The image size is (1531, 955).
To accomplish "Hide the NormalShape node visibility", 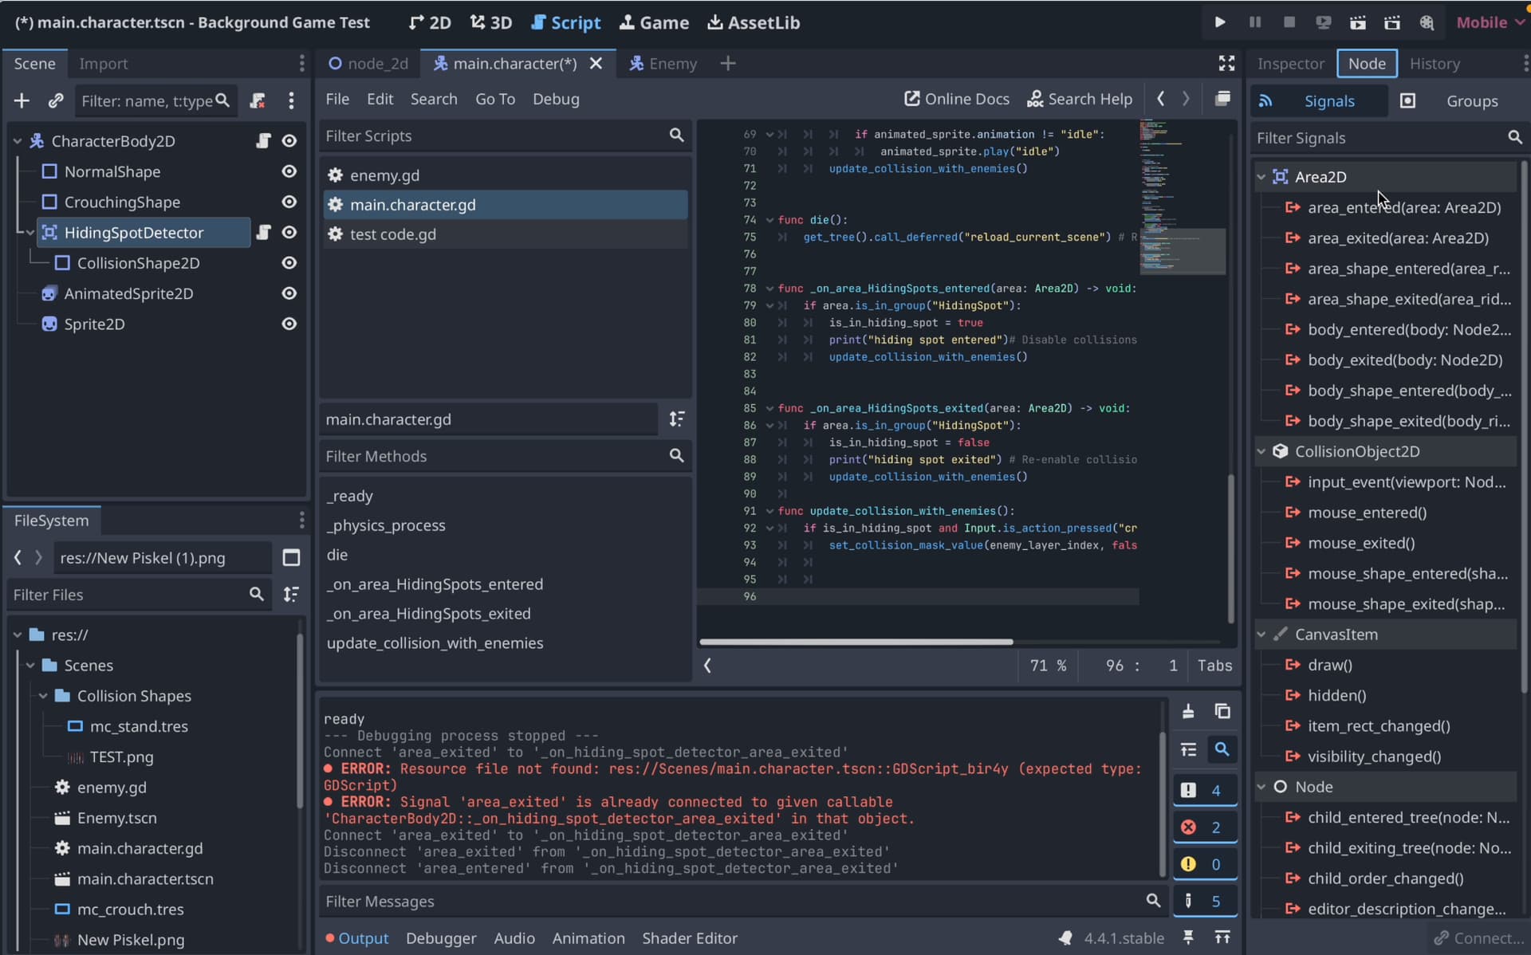I will coord(289,171).
